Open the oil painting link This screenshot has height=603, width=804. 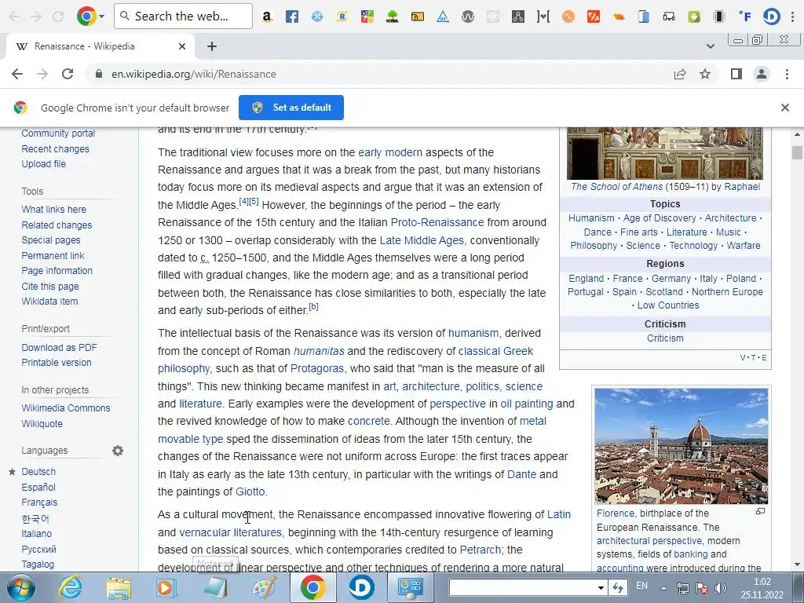pyautogui.click(x=527, y=404)
